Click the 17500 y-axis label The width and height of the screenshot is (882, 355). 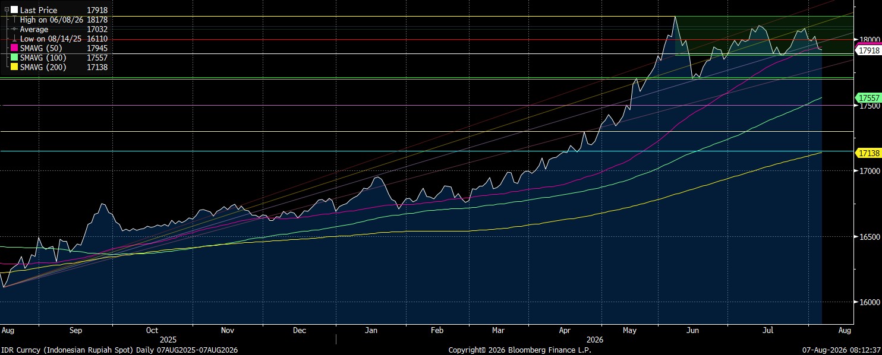(868, 106)
